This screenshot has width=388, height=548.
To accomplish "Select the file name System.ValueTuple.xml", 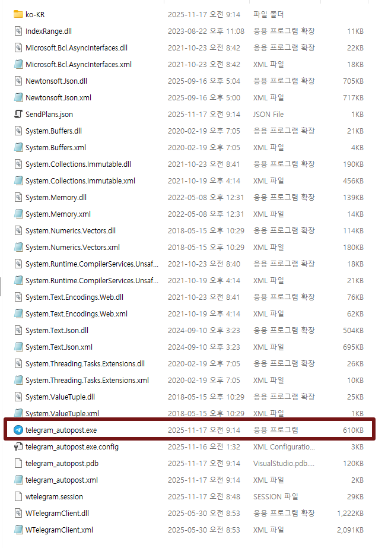I will (62, 413).
